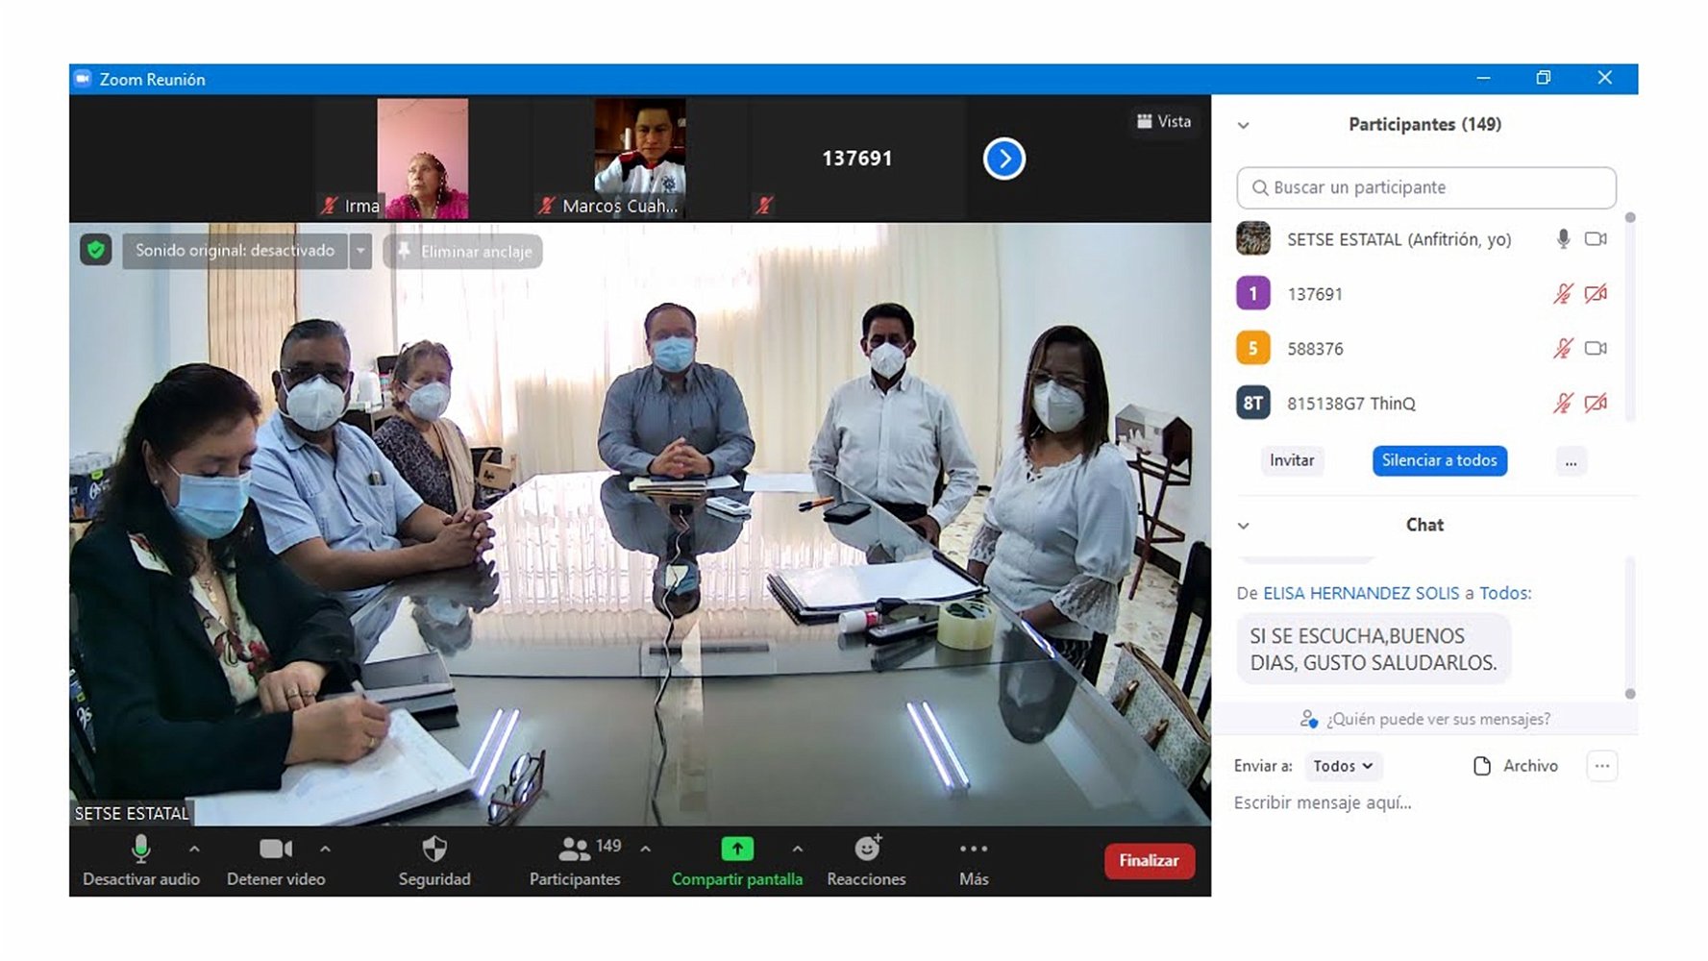The width and height of the screenshot is (1708, 961).
Task: Click Marcos Cuah muted microphone indicator
Action: [547, 205]
